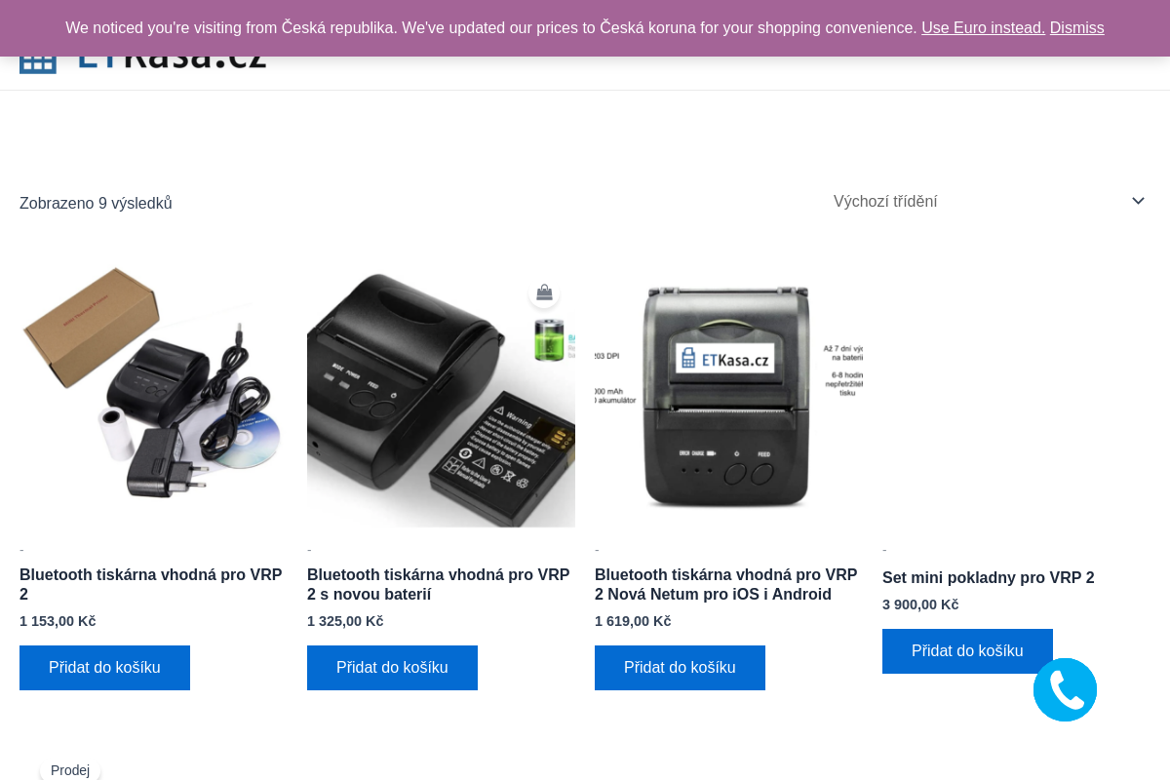Open Set mini pokladny pro VRP 2 title
1170x780 pixels.
[x=988, y=577]
